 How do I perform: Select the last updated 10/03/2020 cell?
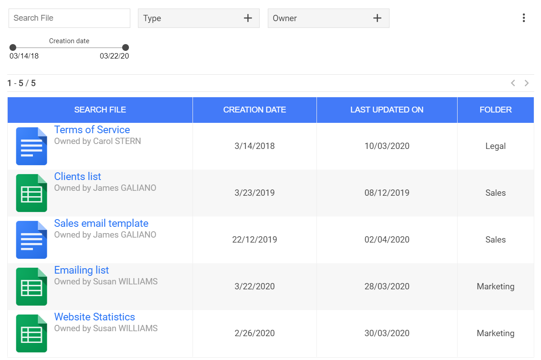coord(387,146)
